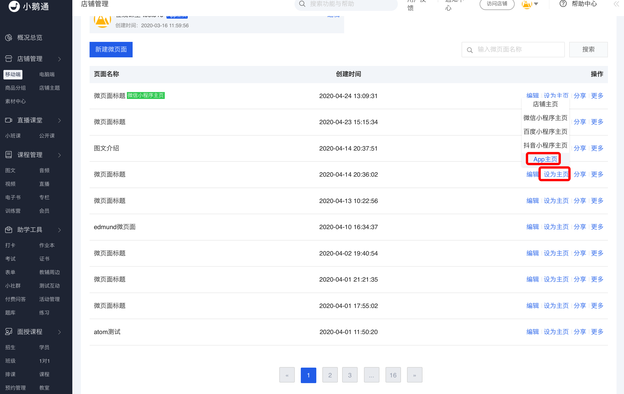Image resolution: width=624 pixels, height=394 pixels.
Task: Expand the 课程管理 sidebar chevron
Action: click(x=60, y=155)
